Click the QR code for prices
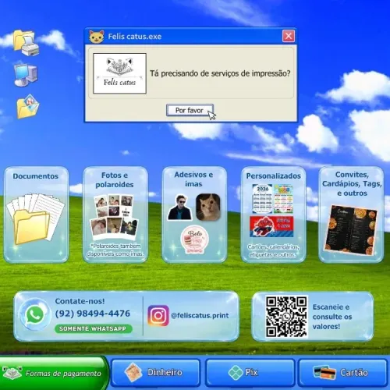The image size is (390, 390). pos(286,317)
